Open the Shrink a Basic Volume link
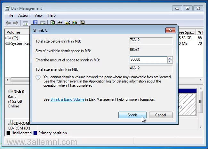 [68, 99]
